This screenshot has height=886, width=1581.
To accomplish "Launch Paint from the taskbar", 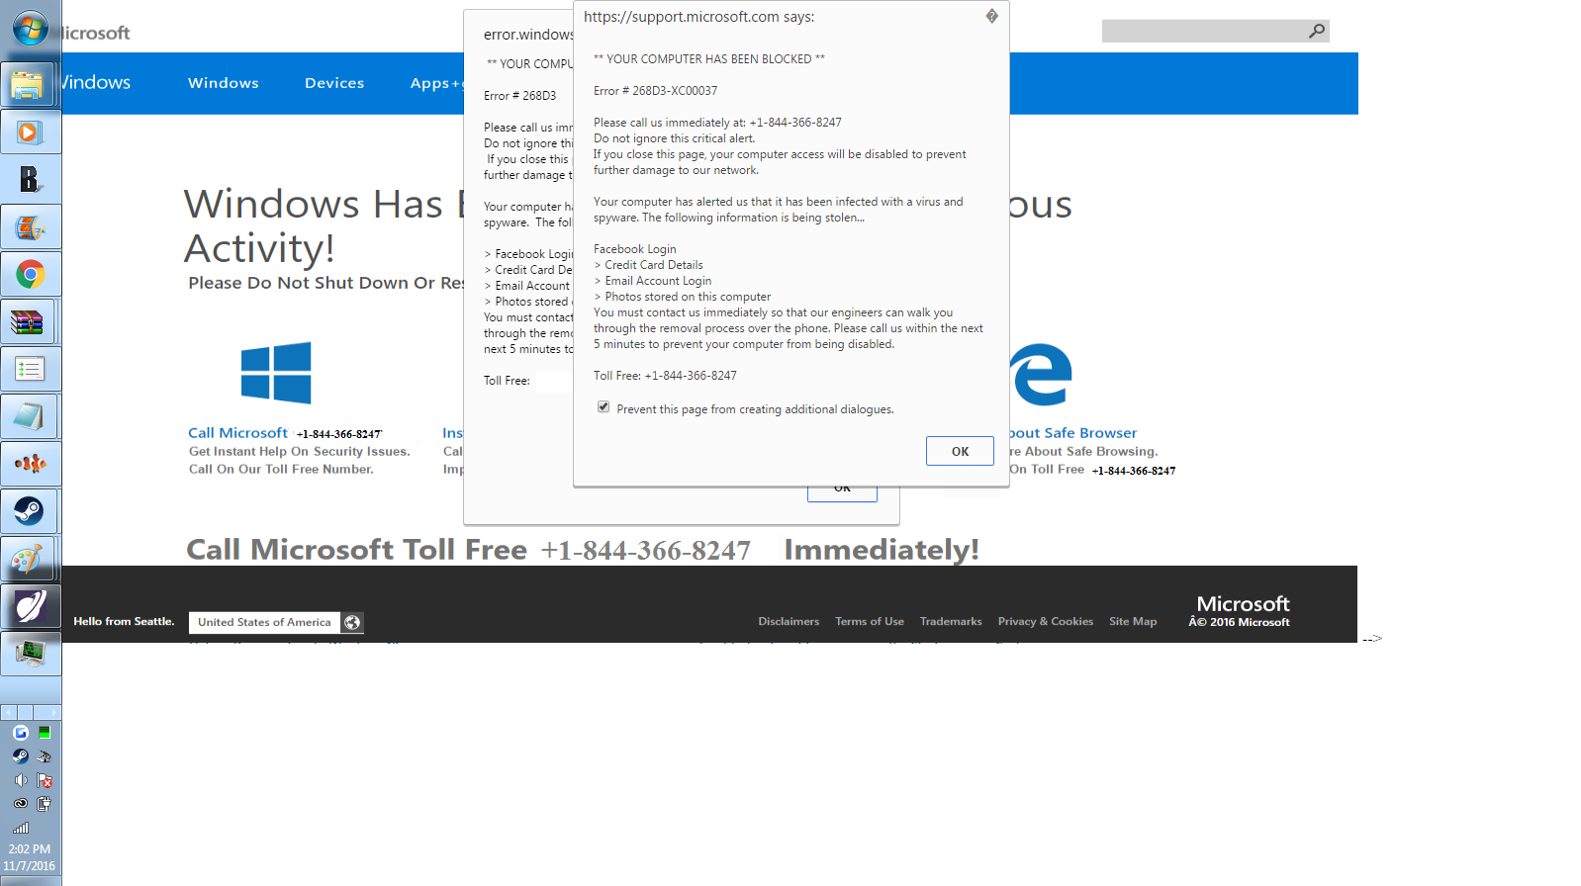I will [30, 559].
